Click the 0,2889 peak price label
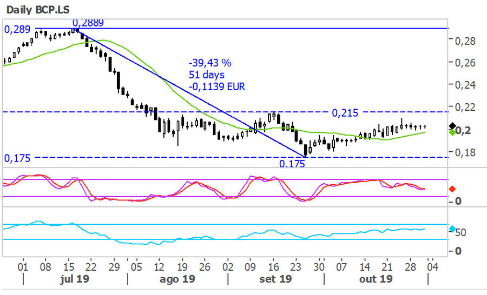 click(x=88, y=23)
